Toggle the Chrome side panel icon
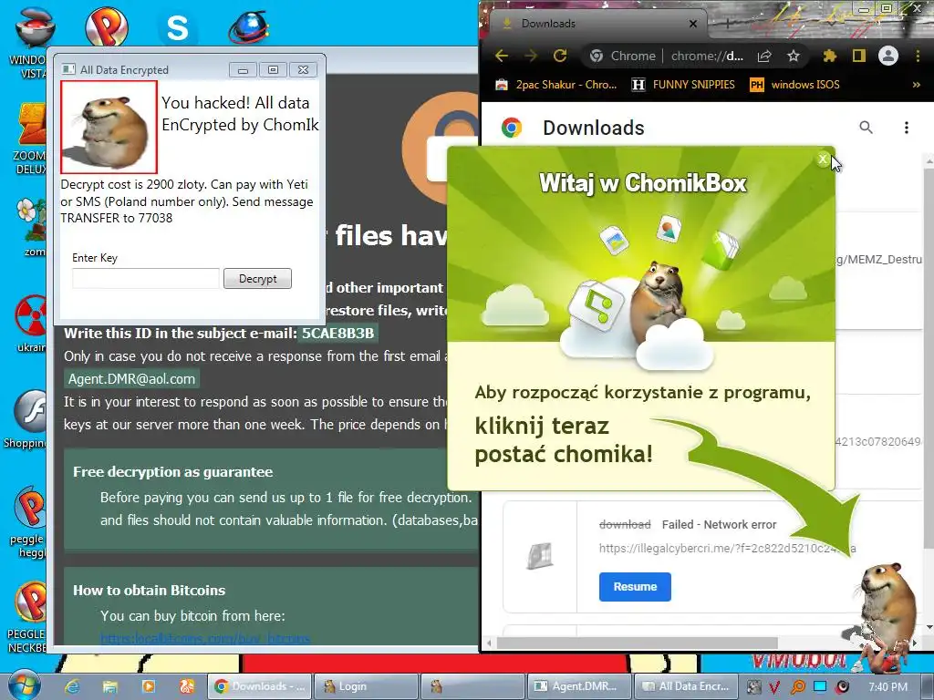Screen dimensions: 934x700 (x=858, y=56)
